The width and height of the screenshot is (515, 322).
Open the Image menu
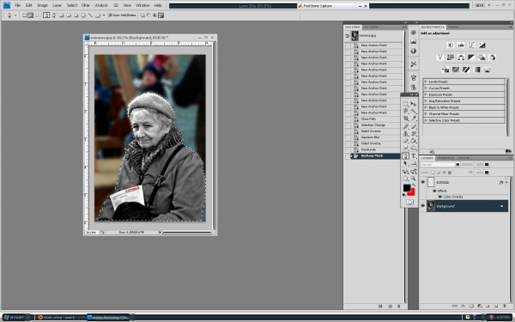click(x=42, y=5)
